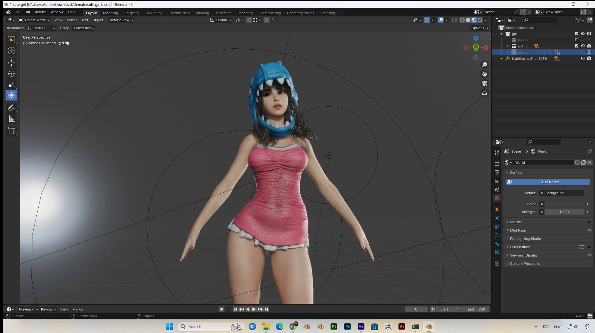The width and height of the screenshot is (595, 333).
Task: Switch to wireframe viewport shading
Action: click(x=462, y=20)
